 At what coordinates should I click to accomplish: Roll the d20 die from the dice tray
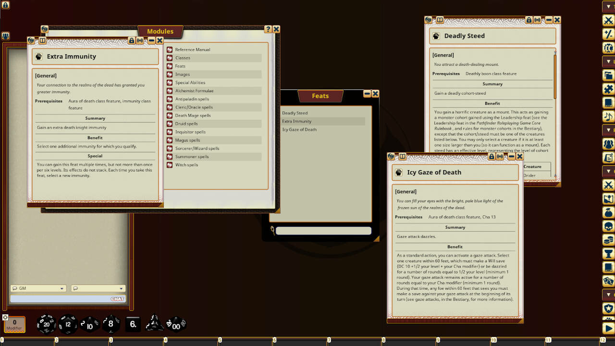(46, 324)
